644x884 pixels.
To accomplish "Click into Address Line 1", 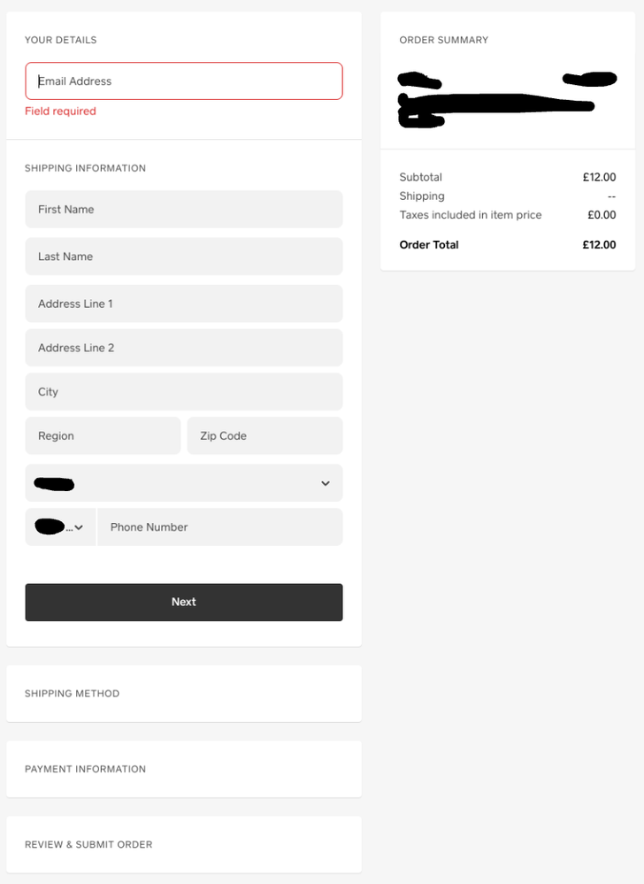I will tap(183, 304).
